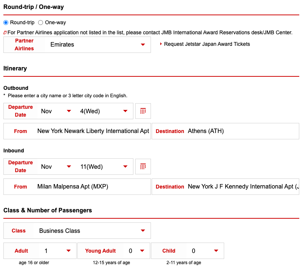Click the red arrow icon beside Request Jetstar Japan
Screen dimensions: 303x269
click(161, 44)
